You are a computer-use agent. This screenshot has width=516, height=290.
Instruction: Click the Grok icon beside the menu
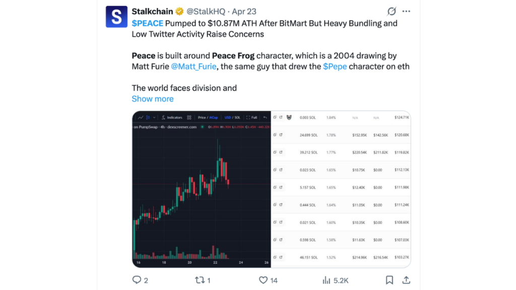391,11
